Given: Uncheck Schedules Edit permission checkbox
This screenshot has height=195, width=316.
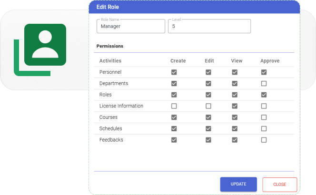Looking at the screenshot, I should click(x=208, y=129).
